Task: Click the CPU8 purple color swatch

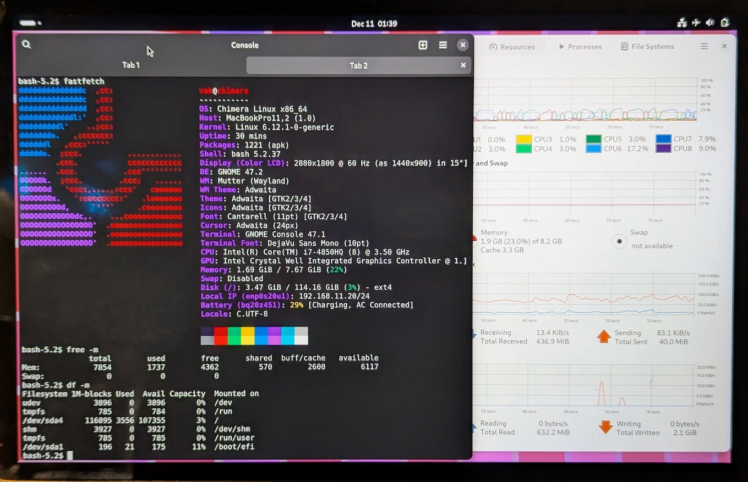Action: (x=664, y=149)
